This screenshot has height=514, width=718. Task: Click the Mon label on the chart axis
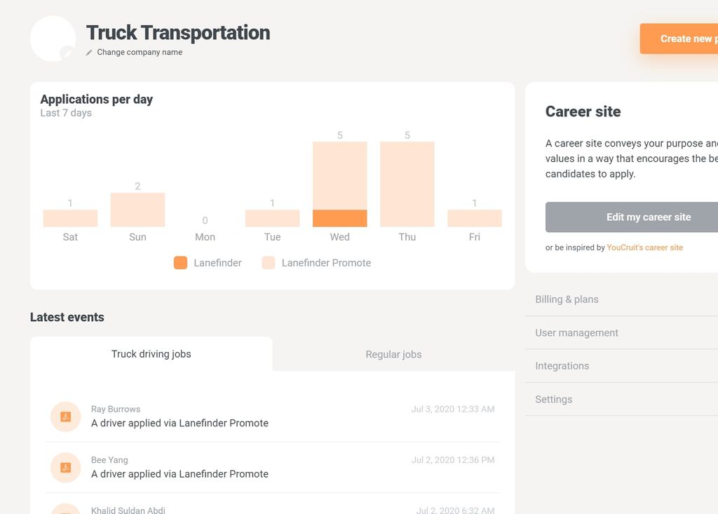point(205,237)
